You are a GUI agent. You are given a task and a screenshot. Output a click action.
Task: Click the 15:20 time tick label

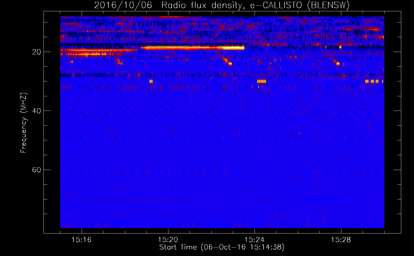pos(168,240)
